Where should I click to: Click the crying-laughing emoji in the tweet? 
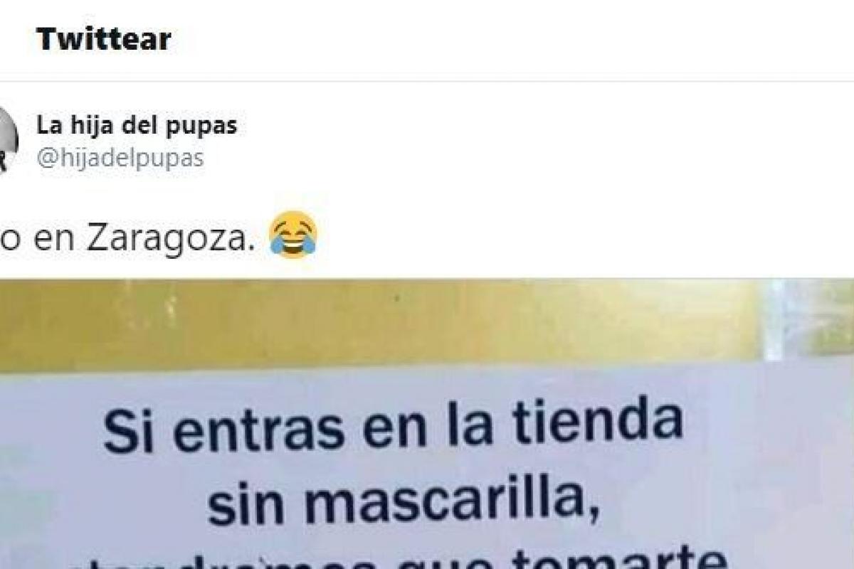point(293,237)
